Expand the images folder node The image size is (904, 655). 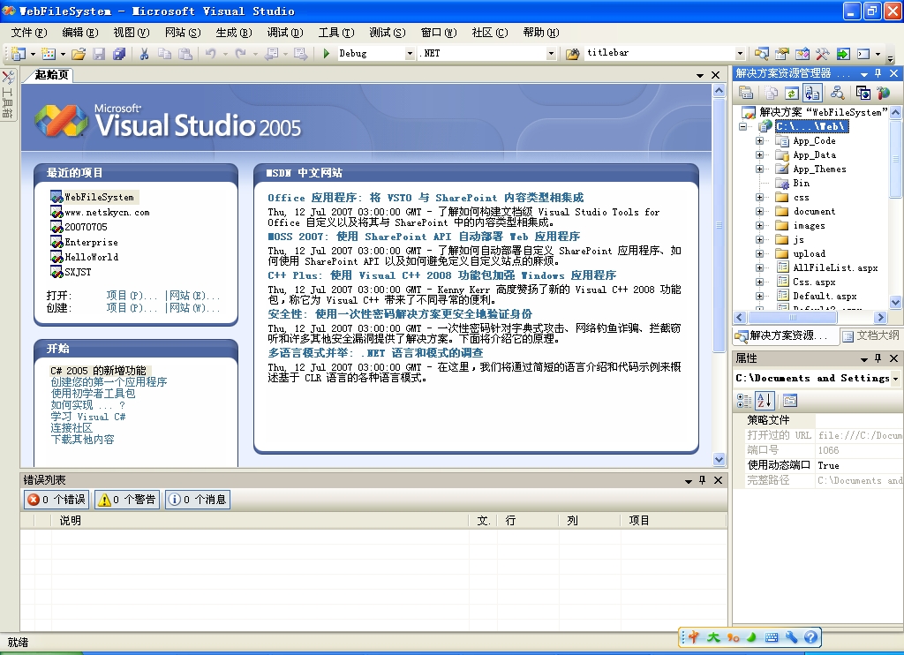tap(759, 225)
